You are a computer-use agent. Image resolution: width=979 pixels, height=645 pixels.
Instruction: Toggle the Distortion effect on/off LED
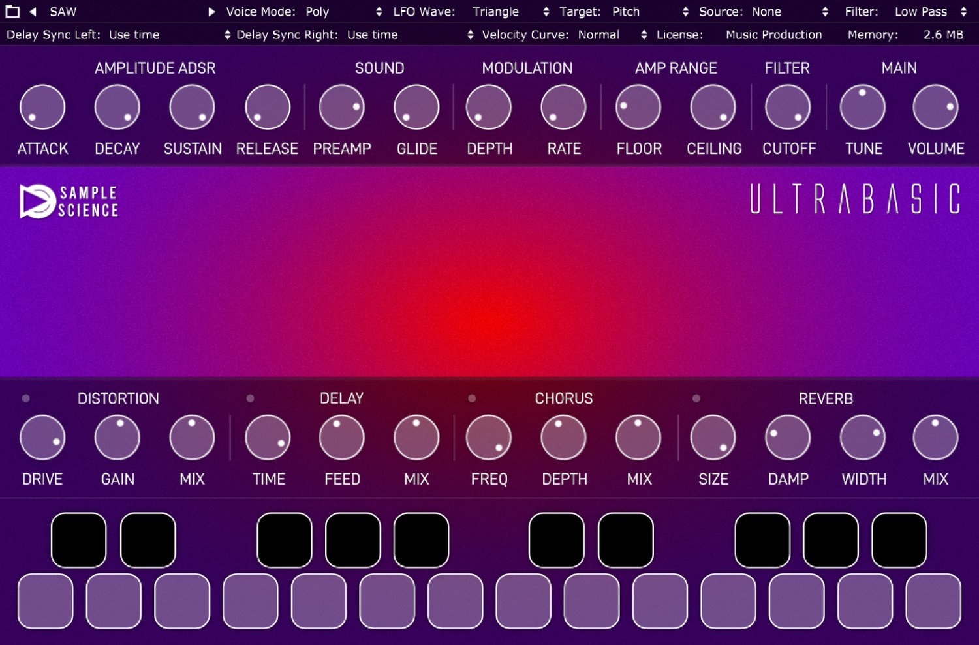click(26, 398)
